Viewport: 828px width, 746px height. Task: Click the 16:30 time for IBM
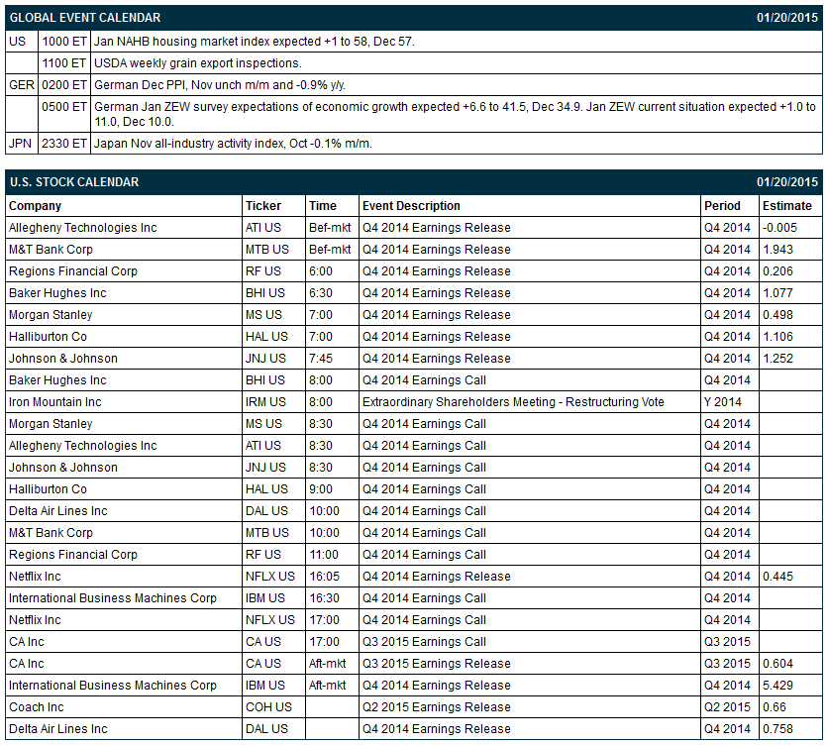pos(324,598)
